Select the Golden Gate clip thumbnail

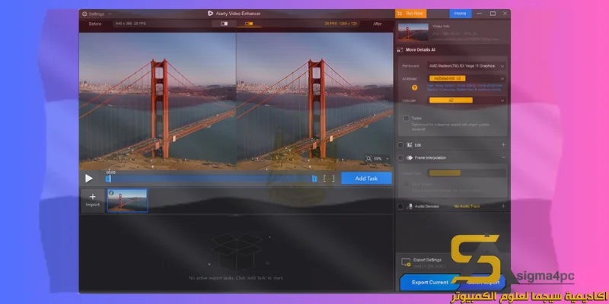[x=127, y=201]
